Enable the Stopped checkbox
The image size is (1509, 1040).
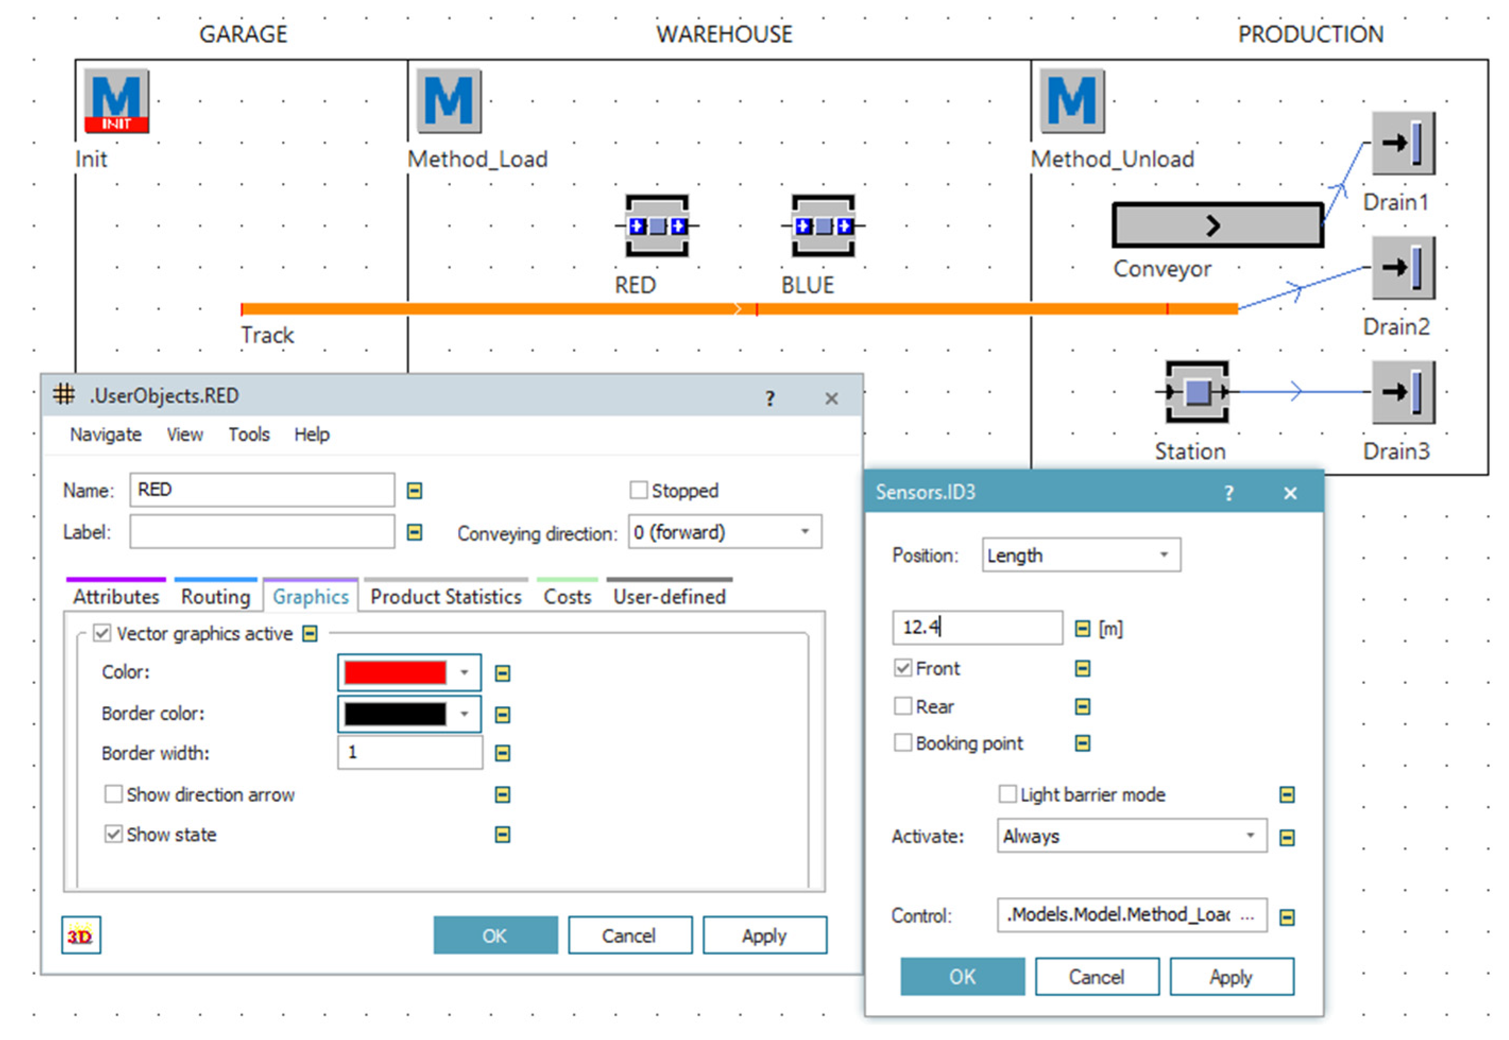coord(638,490)
